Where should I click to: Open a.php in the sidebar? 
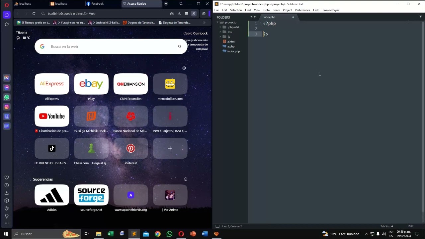231,46
